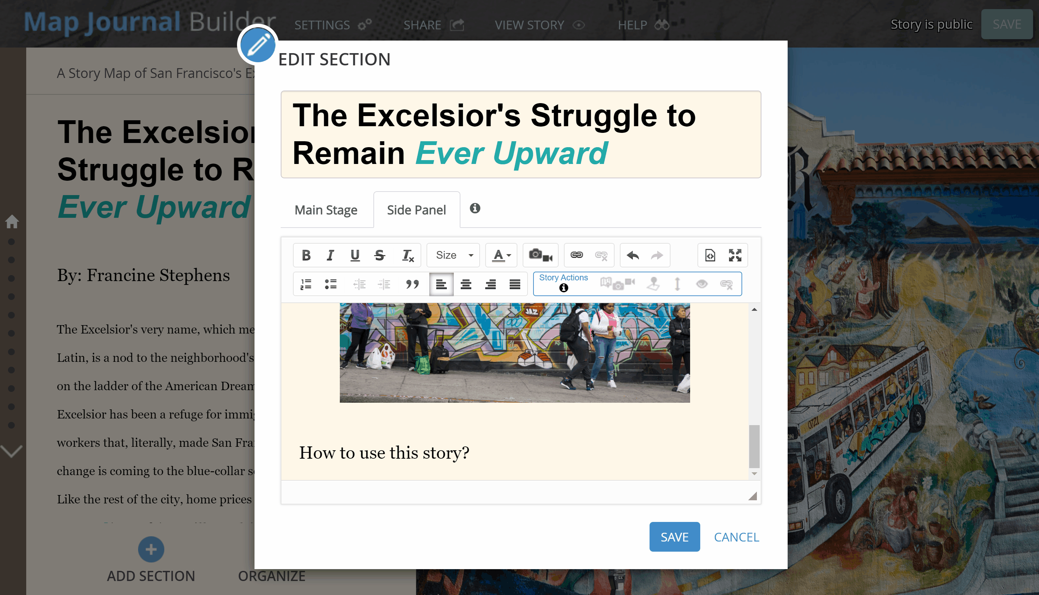Click the insert link icon

(x=576, y=255)
